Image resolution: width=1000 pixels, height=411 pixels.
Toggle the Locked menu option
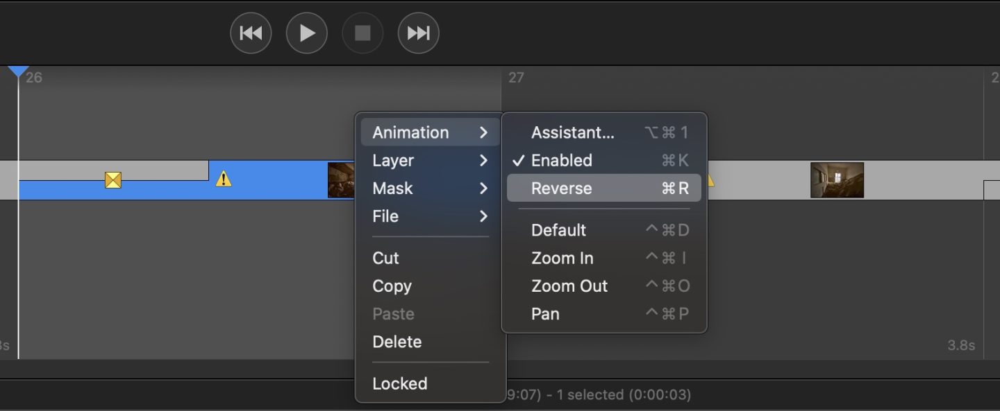tap(399, 383)
